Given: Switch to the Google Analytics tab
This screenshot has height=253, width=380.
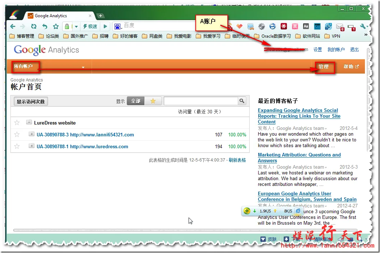Looking at the screenshot, I should click(x=58, y=16).
